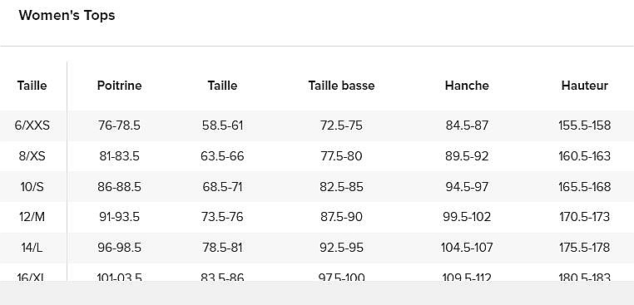Select the Taille basse column header
634x305 pixels.
(341, 86)
